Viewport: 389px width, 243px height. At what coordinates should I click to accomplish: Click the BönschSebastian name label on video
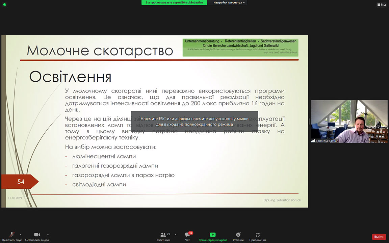(327, 141)
